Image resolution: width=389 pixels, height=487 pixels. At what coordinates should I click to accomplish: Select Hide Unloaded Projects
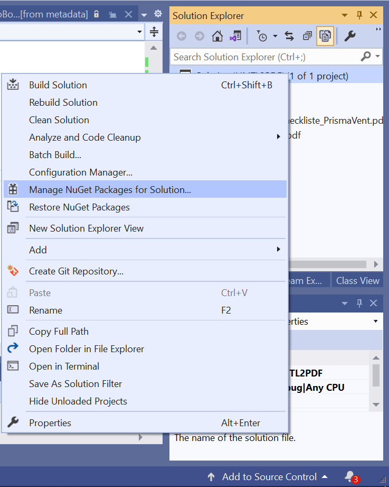[145, 401]
